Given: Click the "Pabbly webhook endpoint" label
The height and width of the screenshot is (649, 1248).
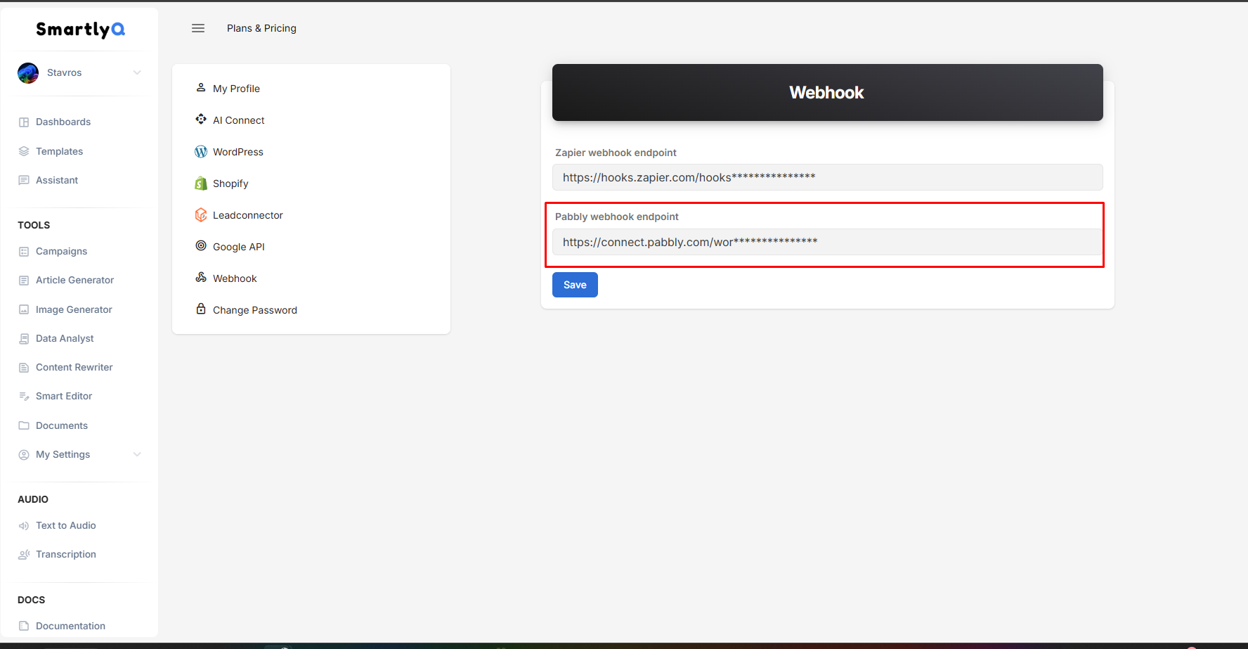Looking at the screenshot, I should [x=617, y=217].
